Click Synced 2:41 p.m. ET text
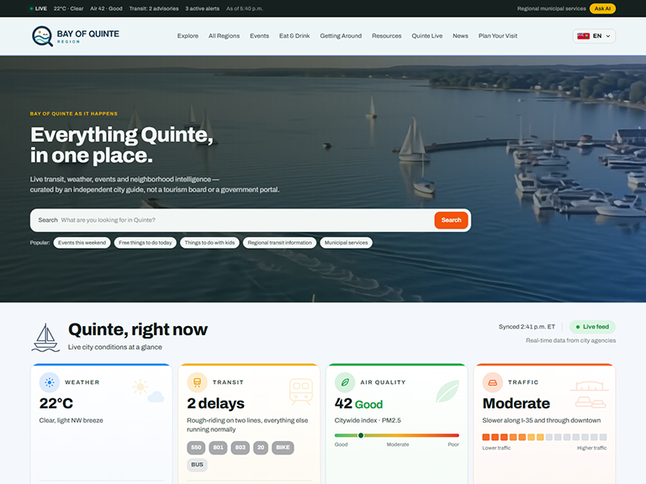The image size is (646, 484). coord(527,327)
